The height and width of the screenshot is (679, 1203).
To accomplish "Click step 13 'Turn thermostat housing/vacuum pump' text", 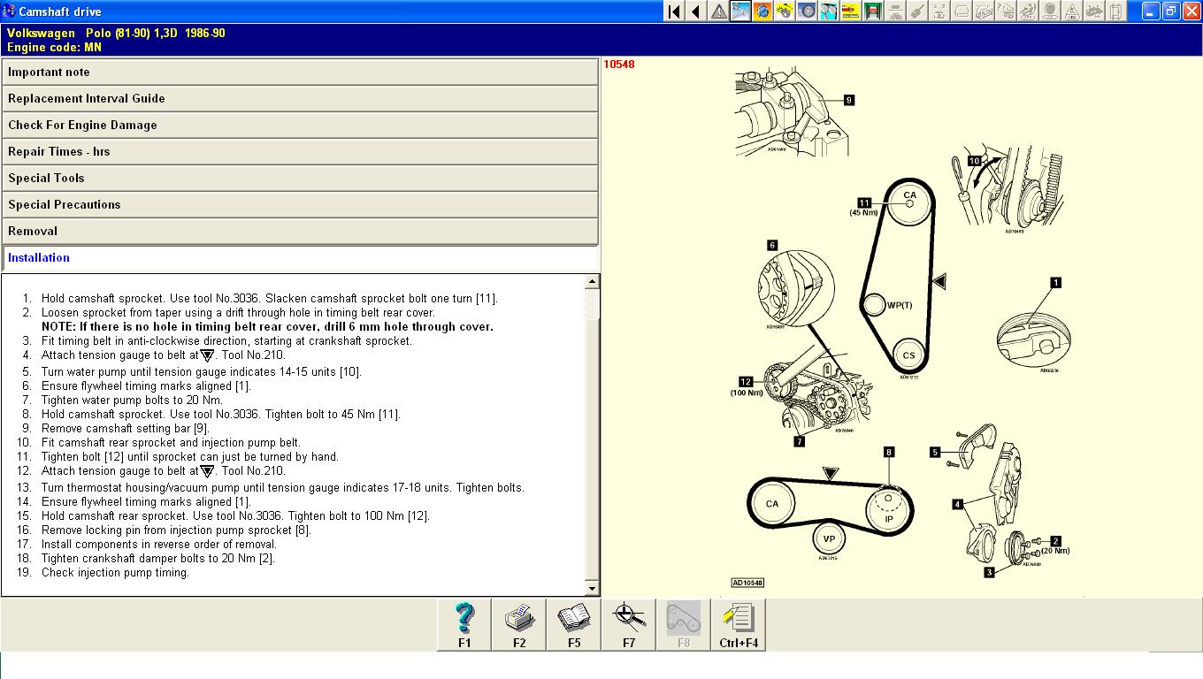I will click(x=283, y=488).
